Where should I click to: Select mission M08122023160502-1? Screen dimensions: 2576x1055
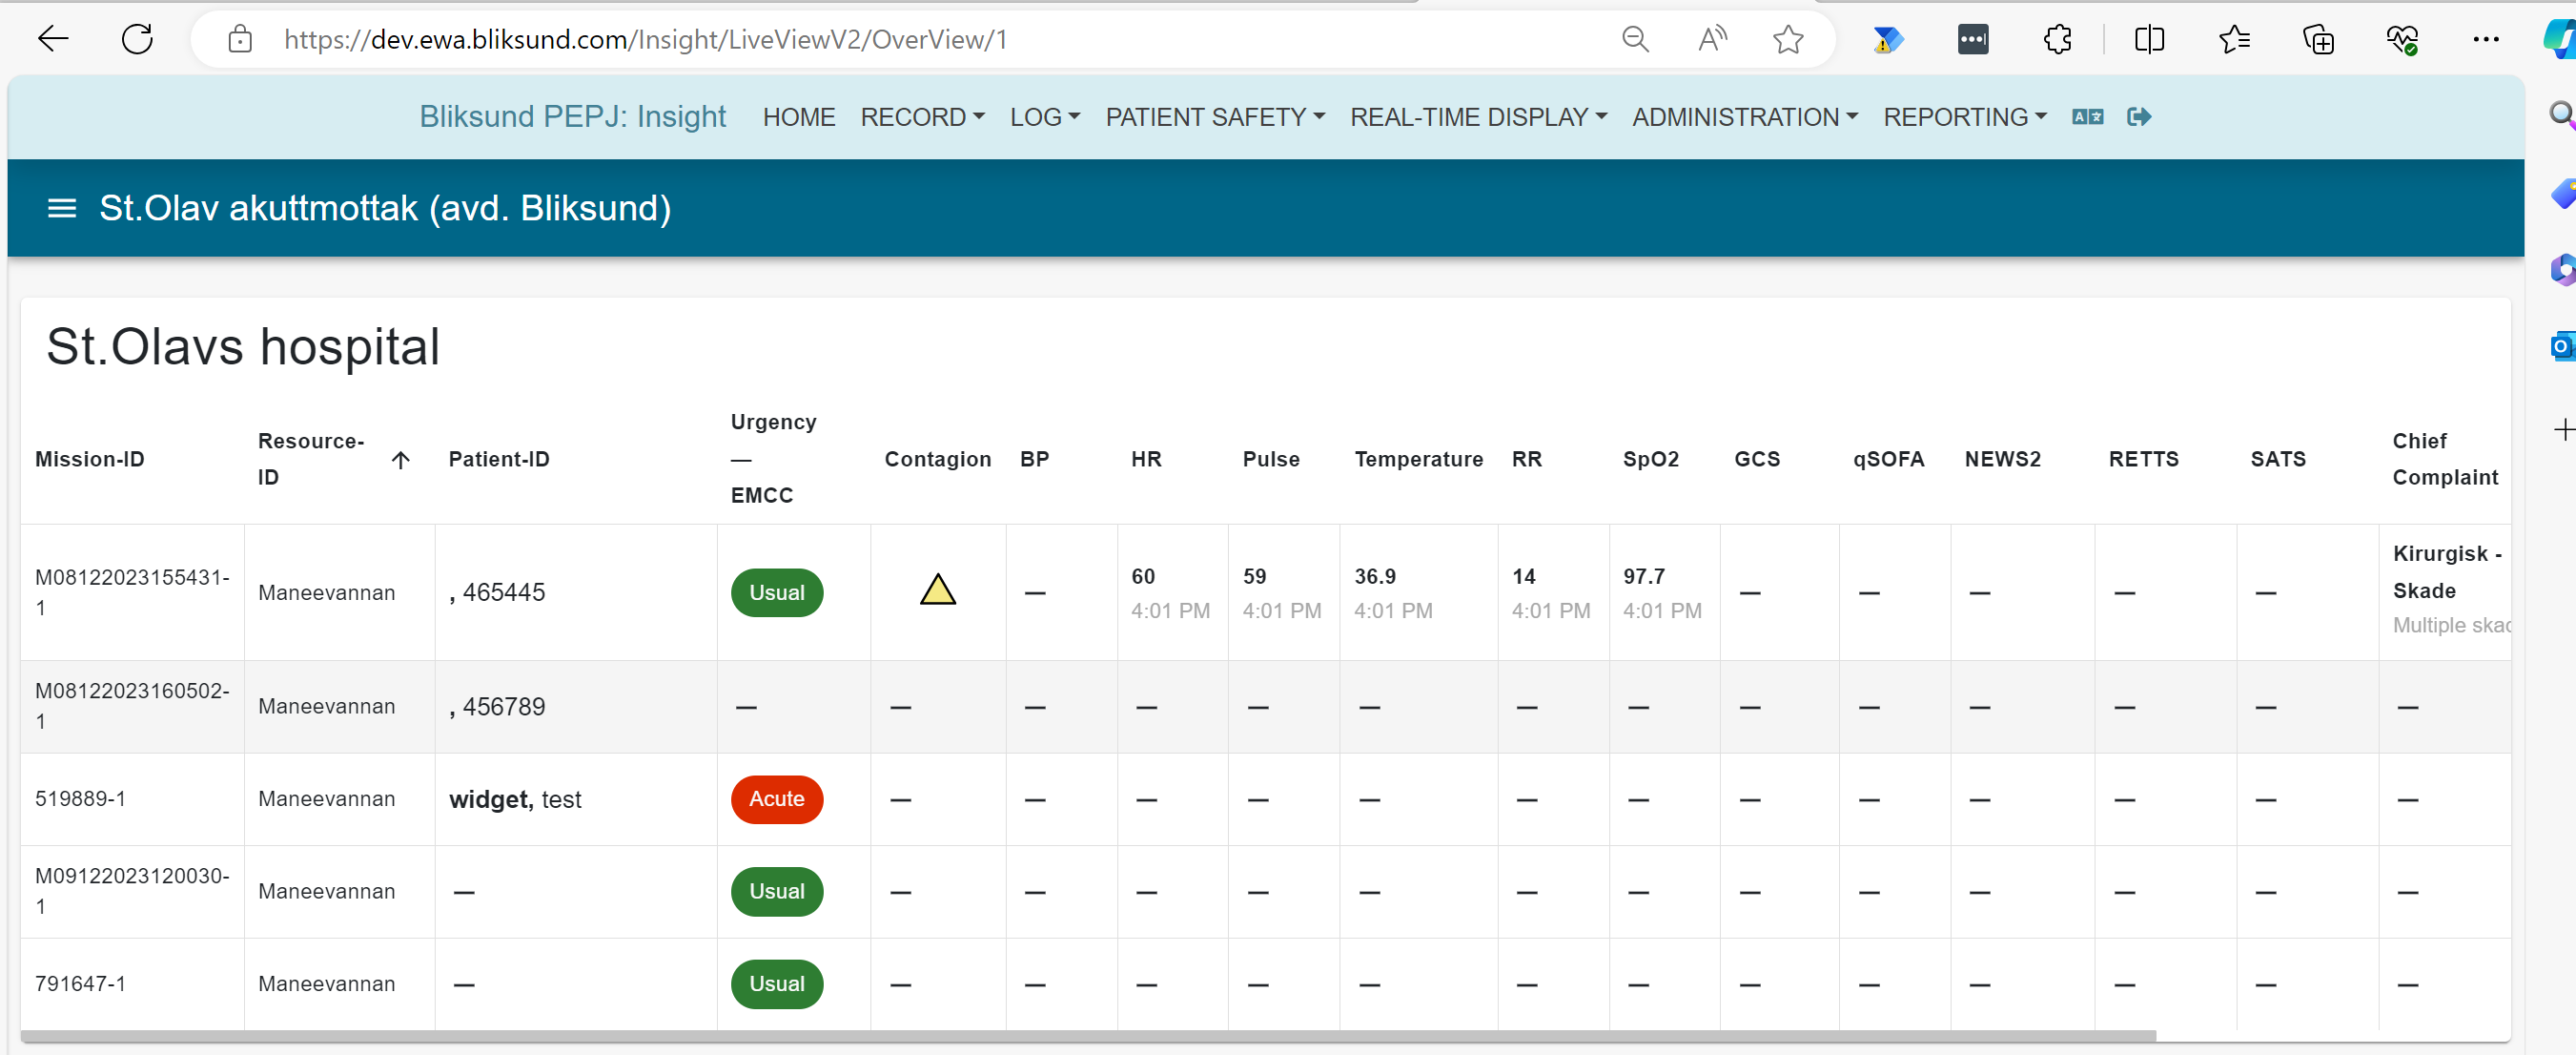point(132,706)
